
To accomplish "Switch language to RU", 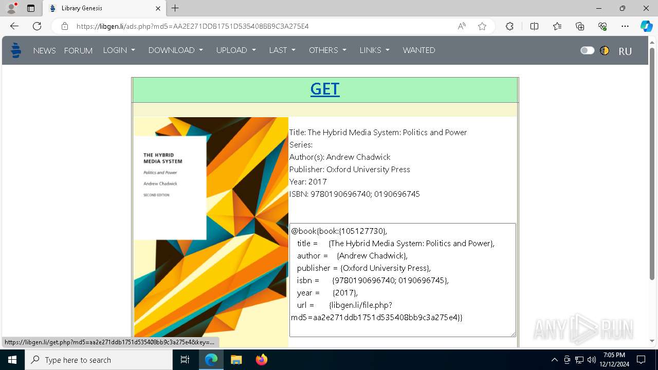I will coord(625,51).
